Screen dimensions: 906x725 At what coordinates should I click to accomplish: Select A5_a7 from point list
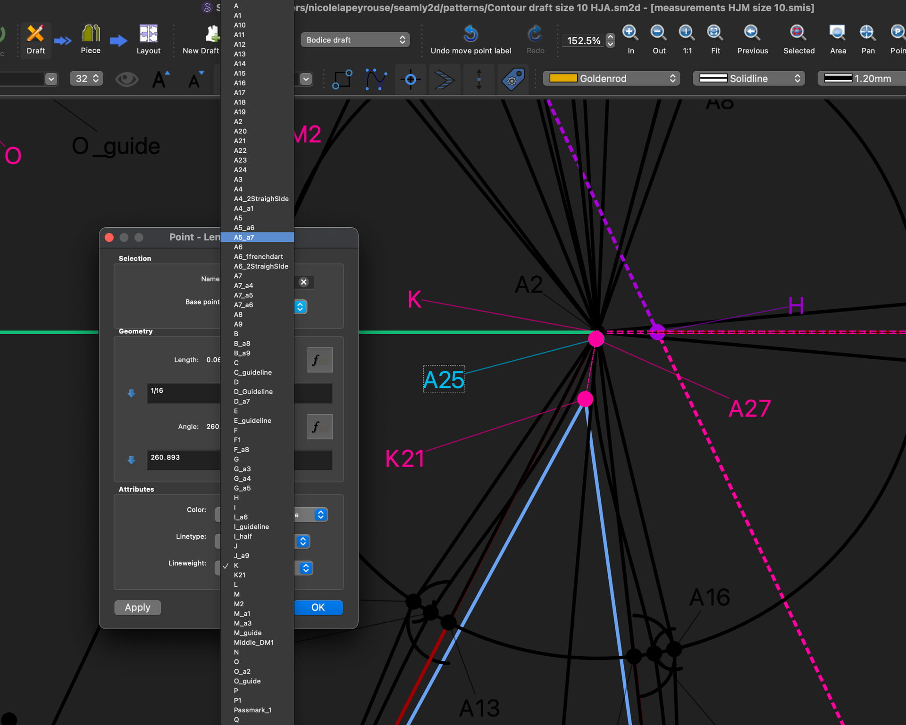pos(257,238)
